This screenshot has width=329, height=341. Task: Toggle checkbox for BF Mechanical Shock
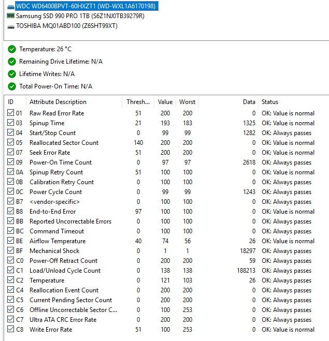[10, 250]
